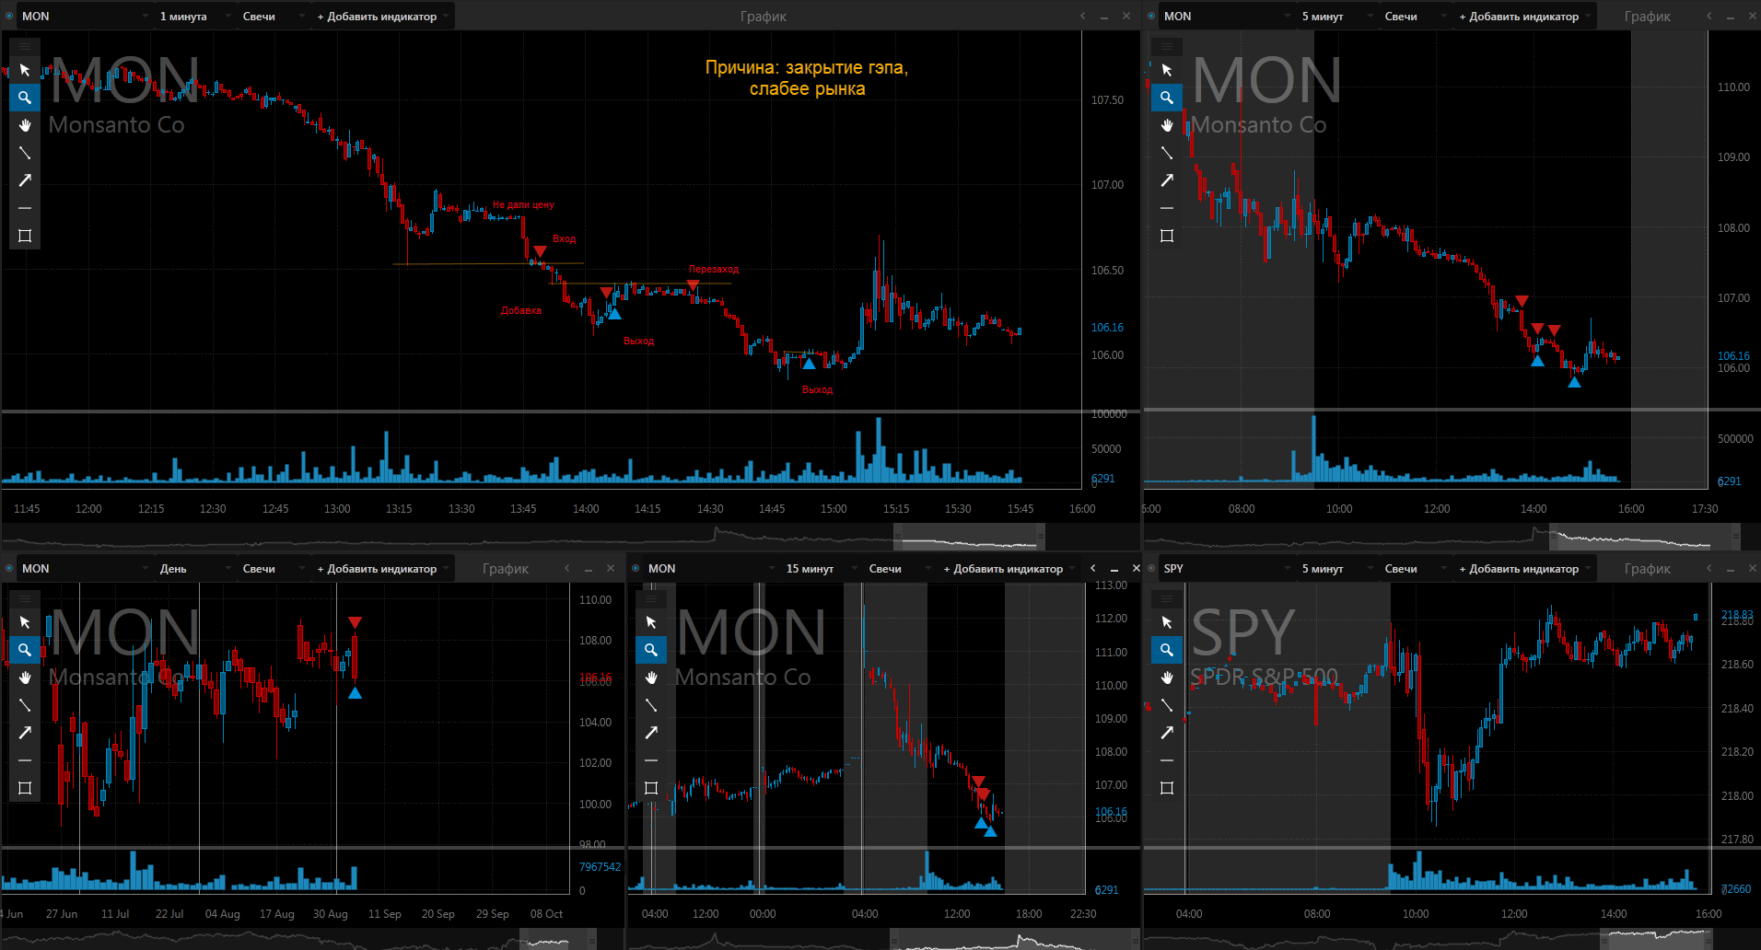Click the 'График' title of the SPY panel

coord(1648,569)
